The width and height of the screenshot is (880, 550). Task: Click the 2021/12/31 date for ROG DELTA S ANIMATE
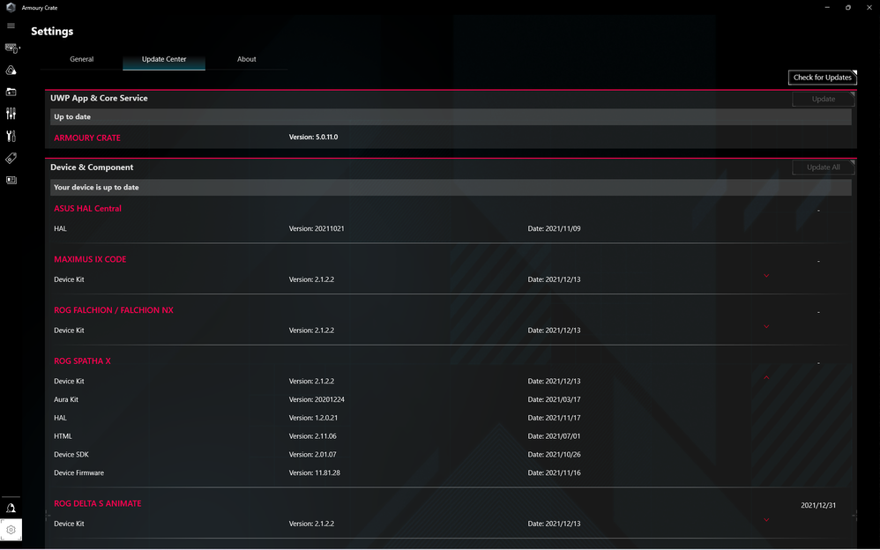pos(818,505)
